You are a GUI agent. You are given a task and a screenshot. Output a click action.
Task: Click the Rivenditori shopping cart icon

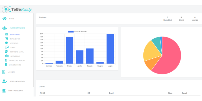[7, 39]
